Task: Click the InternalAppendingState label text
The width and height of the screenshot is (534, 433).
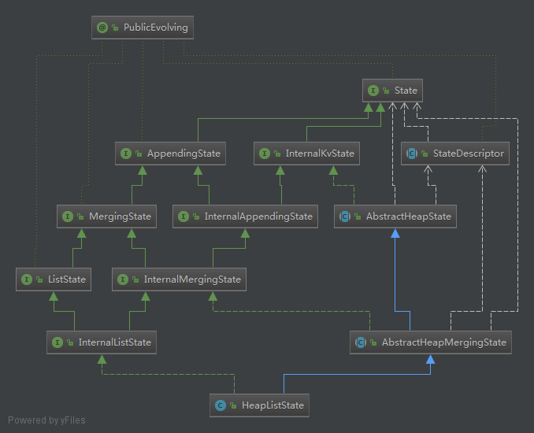Action: click(x=258, y=216)
